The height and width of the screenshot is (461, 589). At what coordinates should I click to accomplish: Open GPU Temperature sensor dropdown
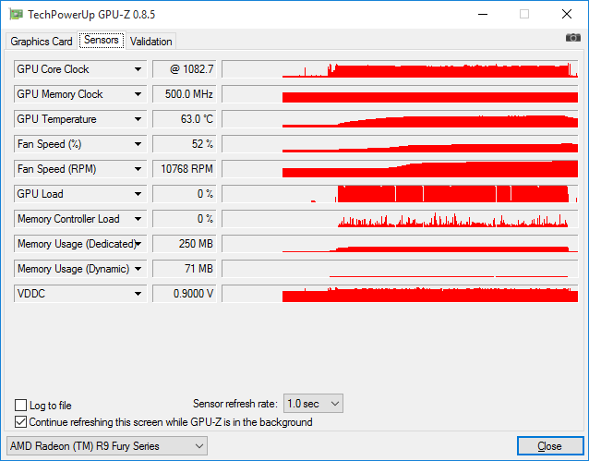coord(138,119)
